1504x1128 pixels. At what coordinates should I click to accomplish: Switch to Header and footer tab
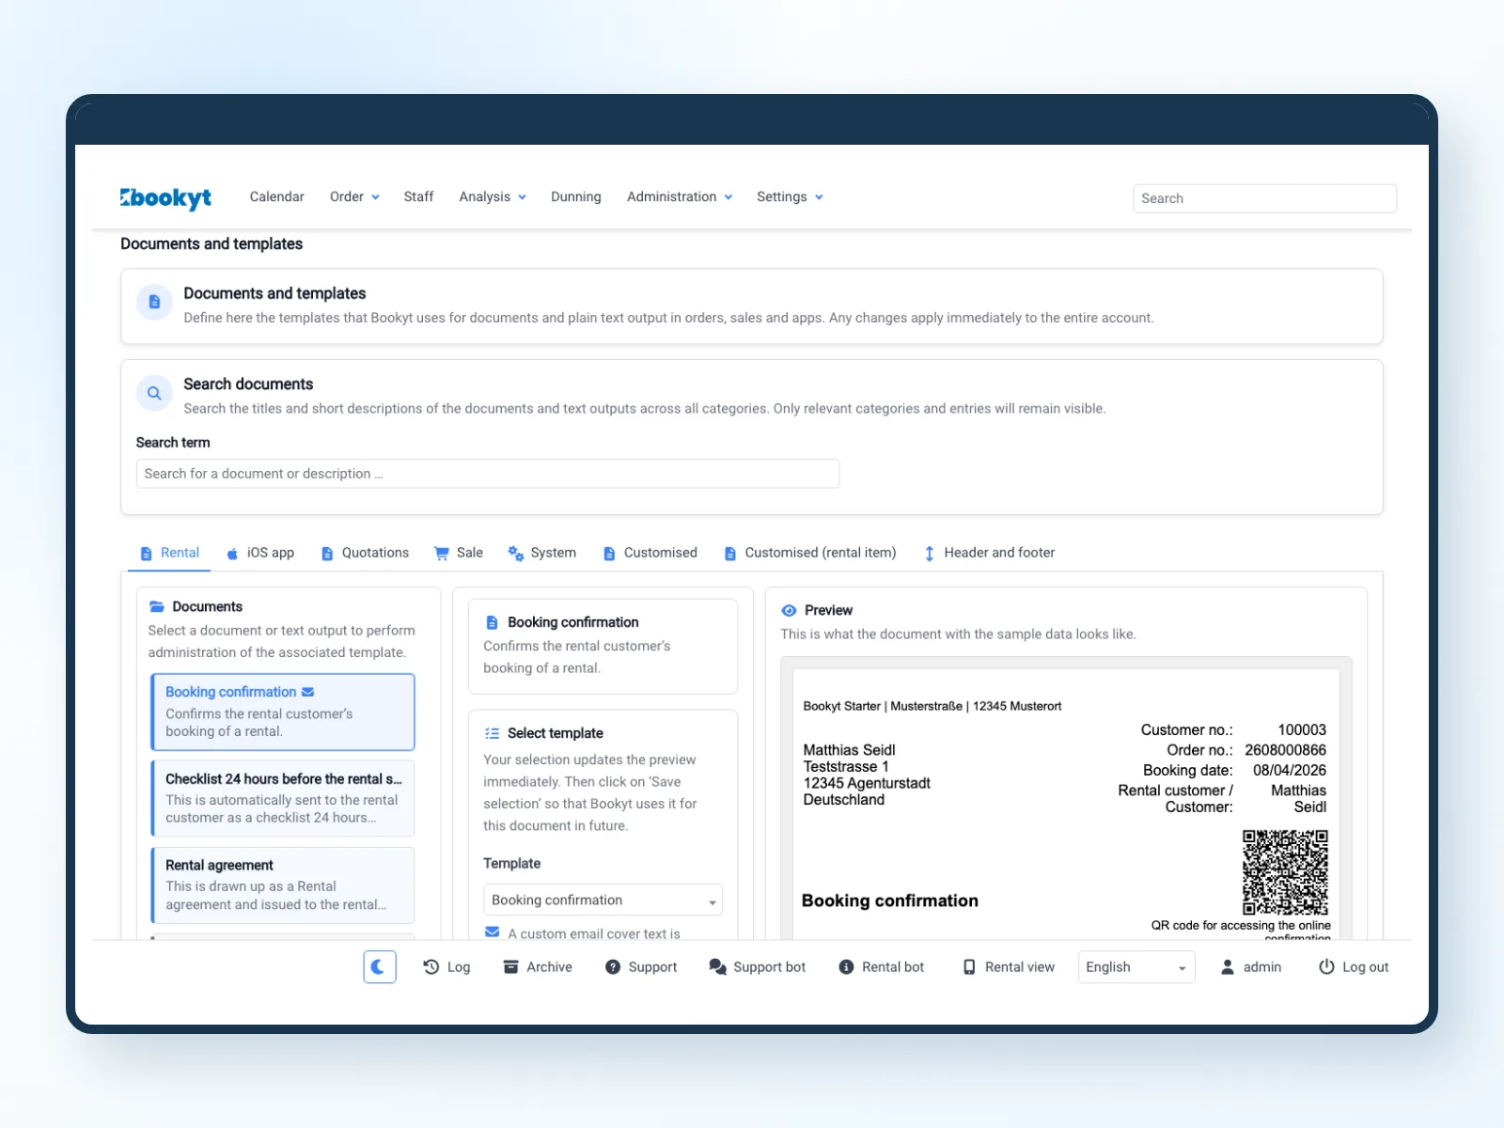tap(990, 553)
